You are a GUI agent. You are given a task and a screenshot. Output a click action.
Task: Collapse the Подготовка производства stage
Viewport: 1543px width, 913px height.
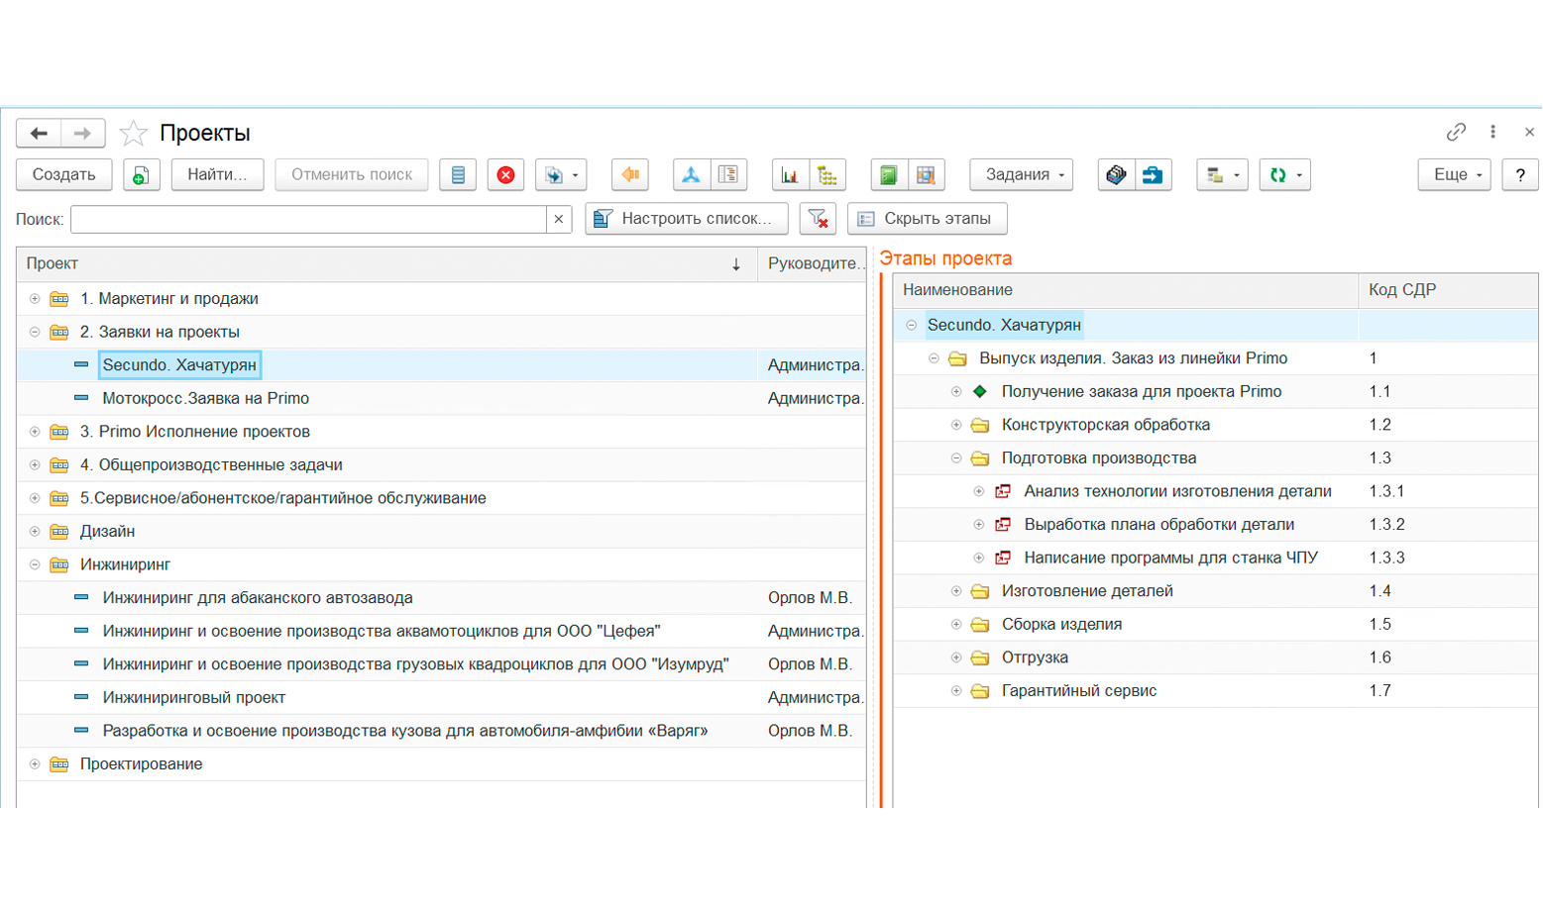point(956,458)
